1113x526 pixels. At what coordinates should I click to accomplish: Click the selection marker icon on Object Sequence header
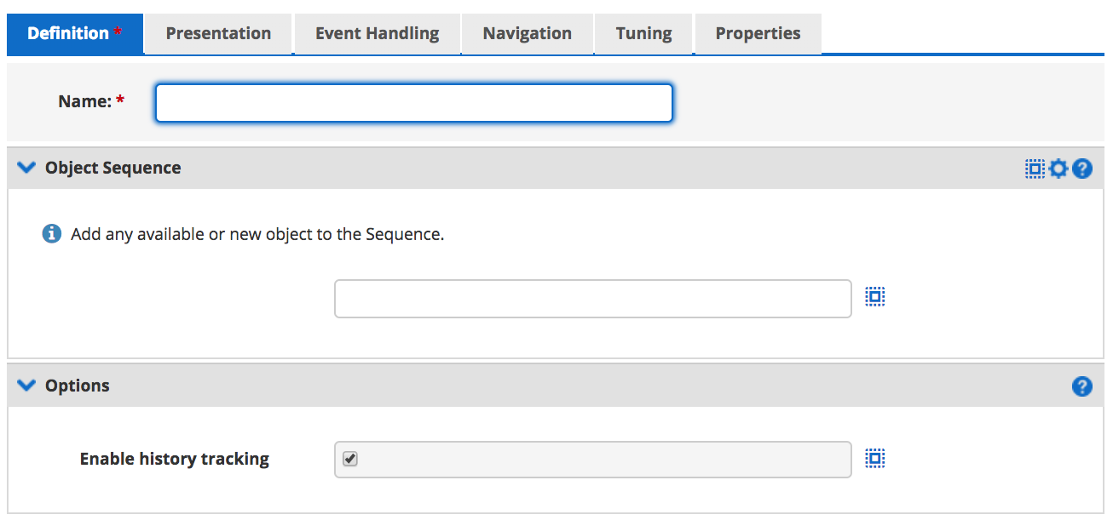pos(1034,168)
